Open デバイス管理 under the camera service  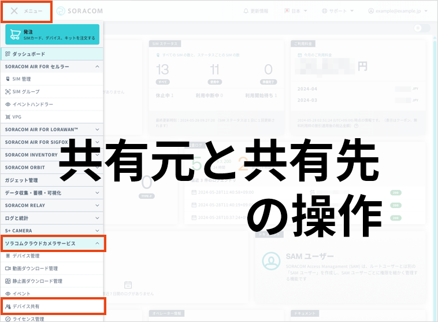pos(26,256)
